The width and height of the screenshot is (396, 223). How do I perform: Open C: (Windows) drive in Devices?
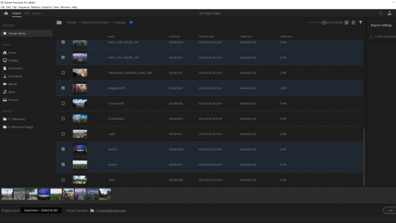click(16, 119)
